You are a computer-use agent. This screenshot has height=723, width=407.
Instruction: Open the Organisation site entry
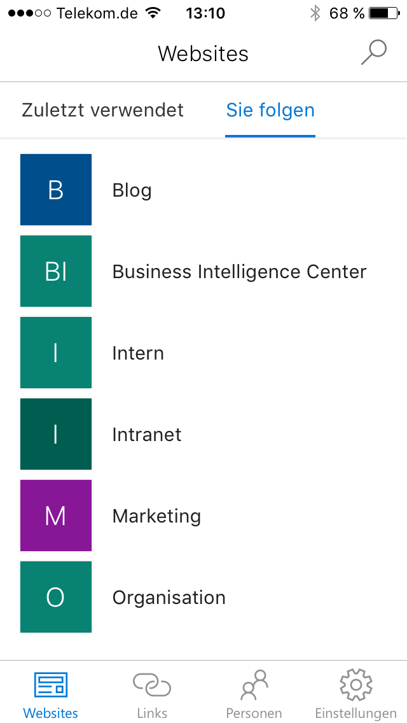coord(169,598)
